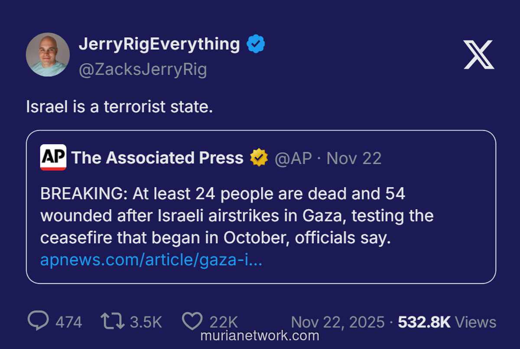Click the blue verified badge next to JerryRigEverything
The image size is (520, 349).
(x=257, y=43)
